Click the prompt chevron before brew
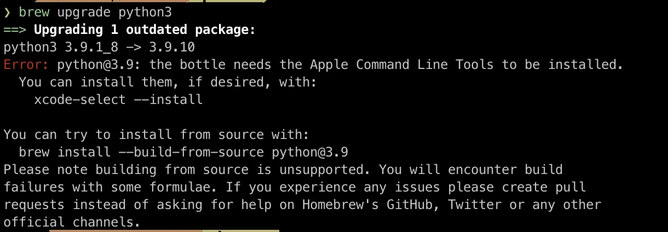Screen dimensions: 668x232 pyautogui.click(x=7, y=12)
